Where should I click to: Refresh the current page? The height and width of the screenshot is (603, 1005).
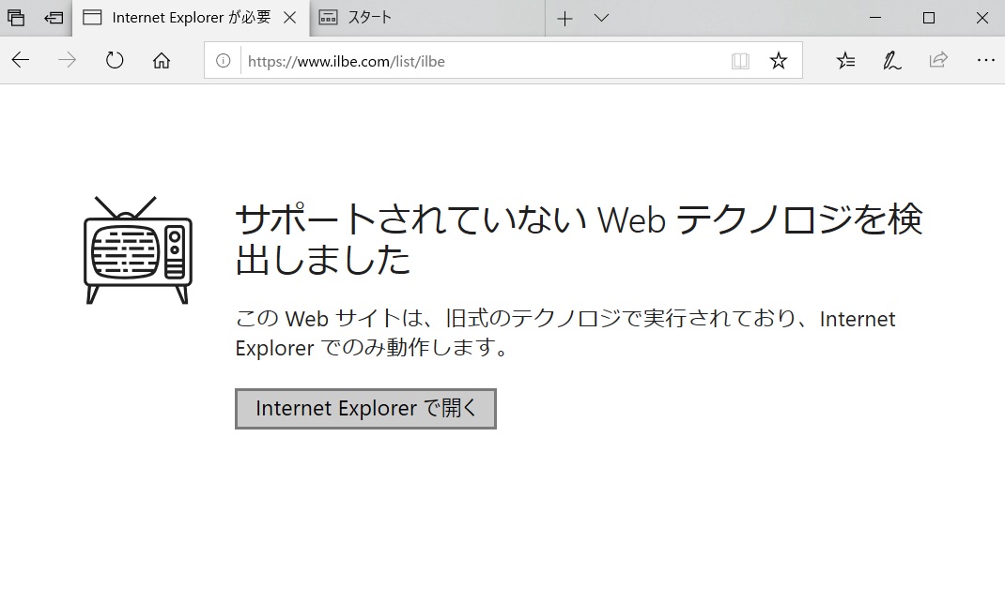tap(115, 61)
